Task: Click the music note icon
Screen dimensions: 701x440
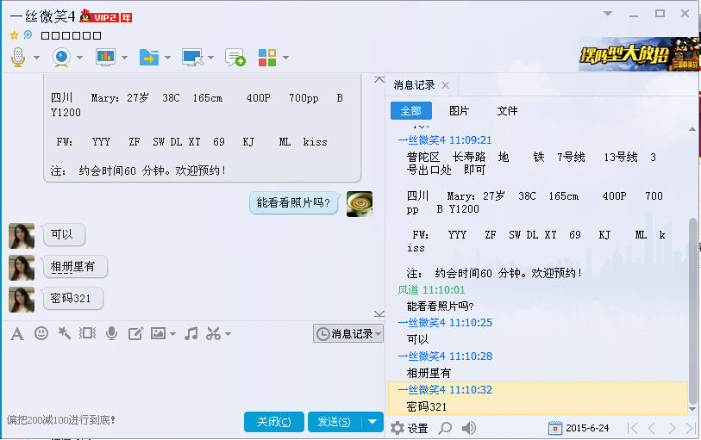Action: coord(191,333)
